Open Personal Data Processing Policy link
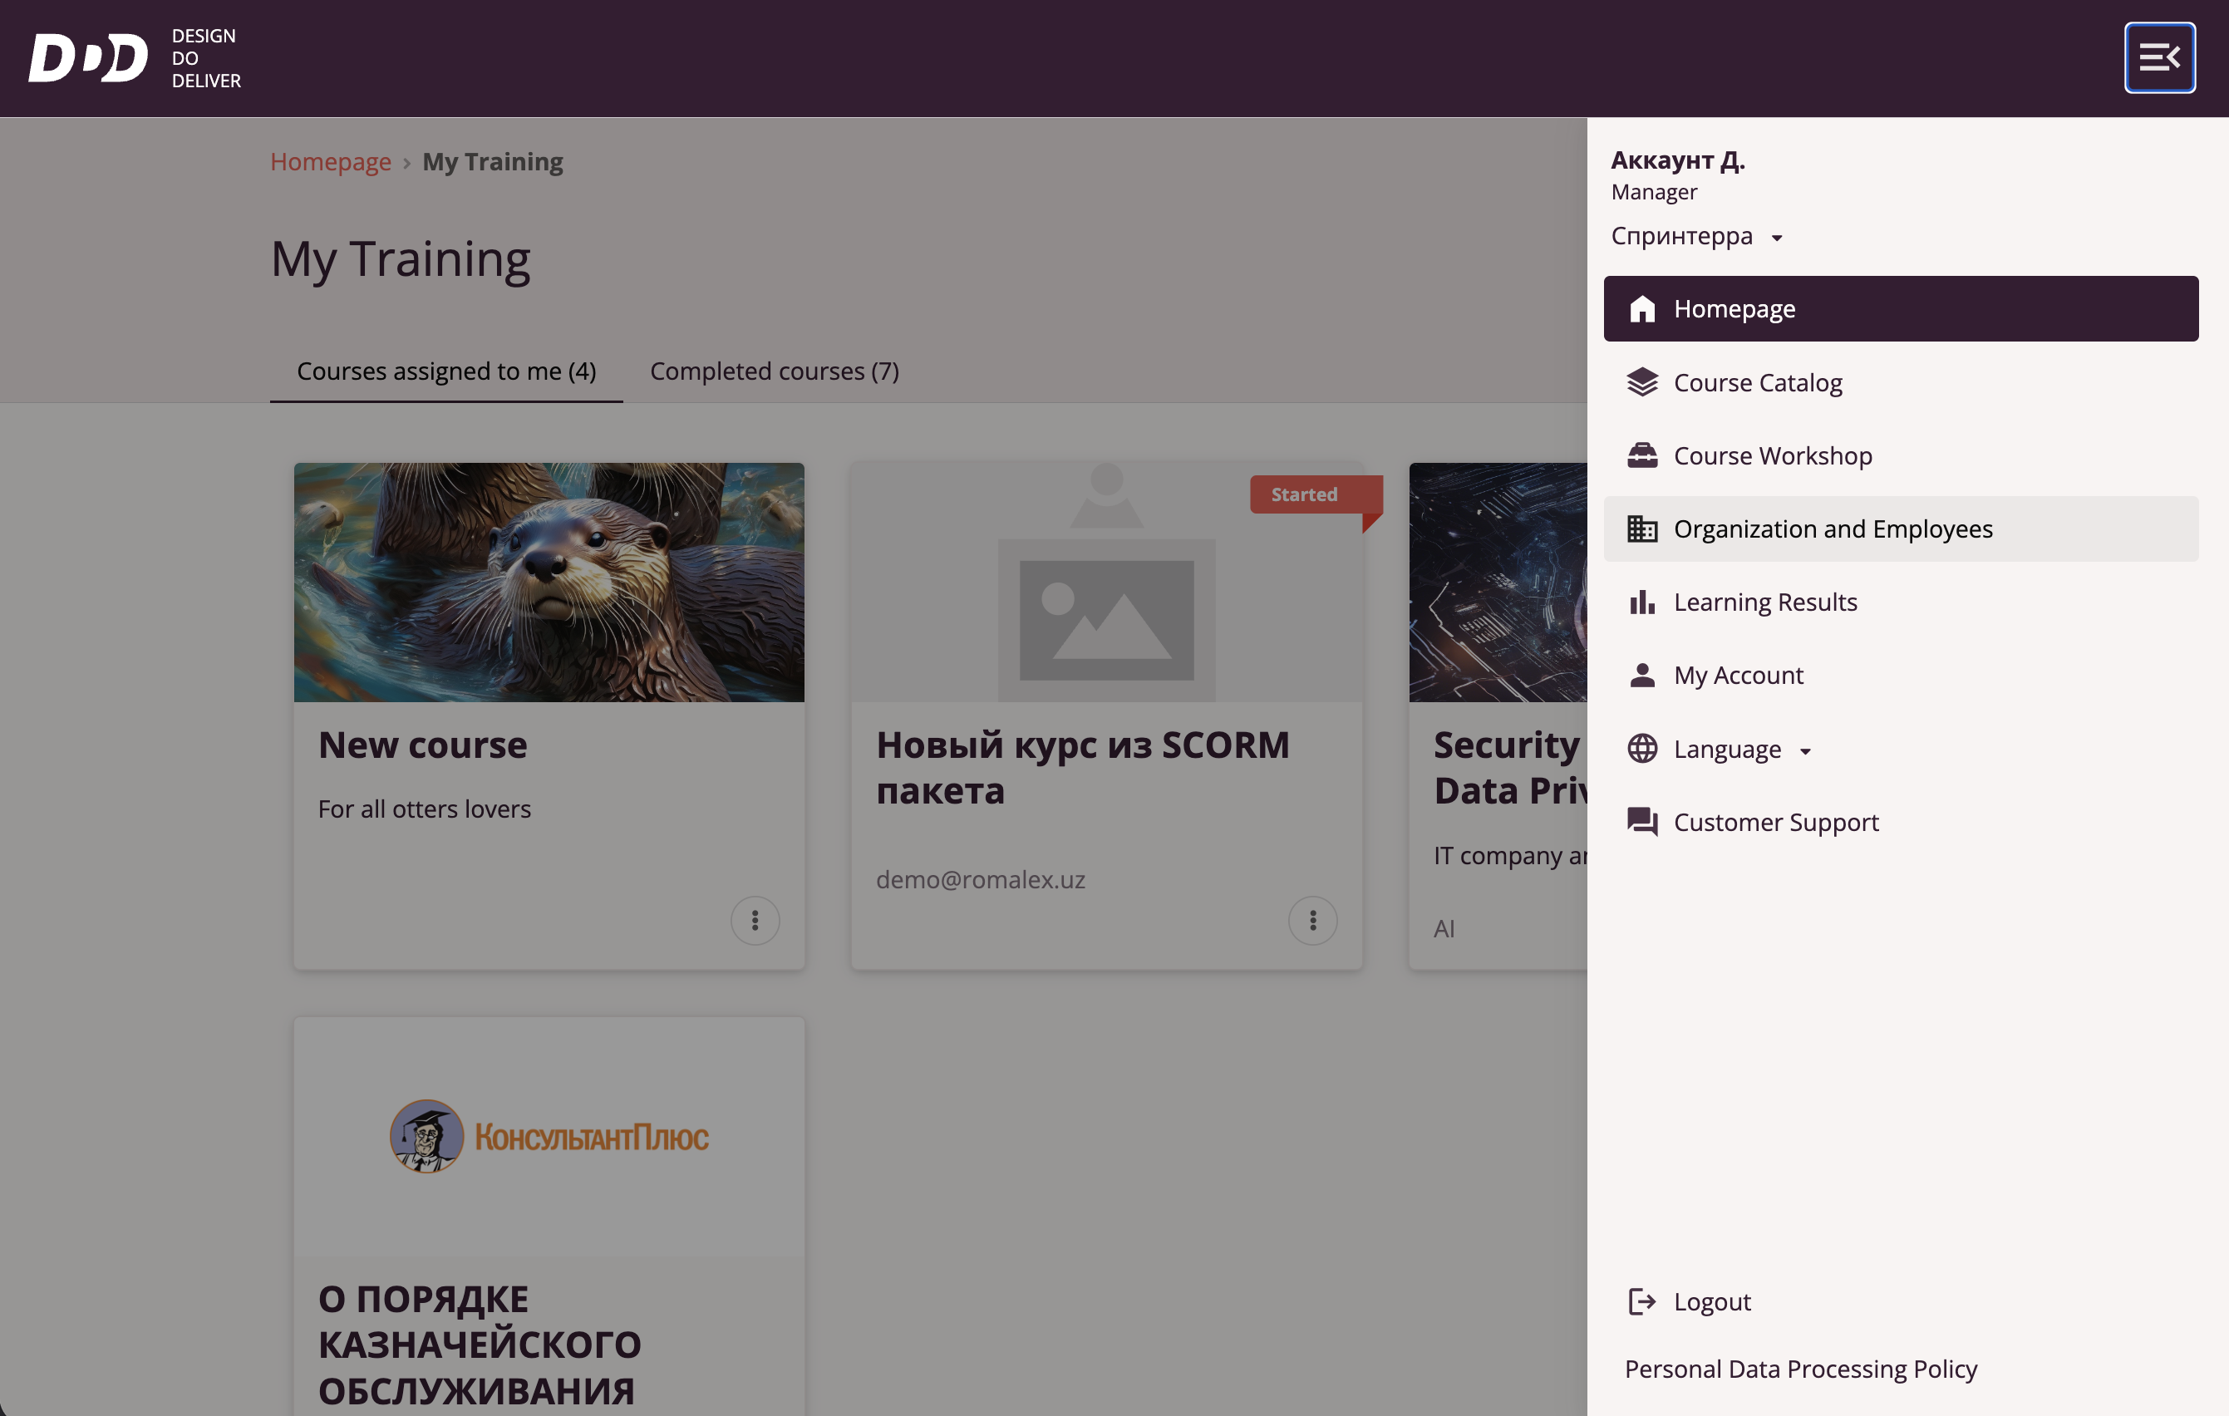Viewport: 2229px width, 1416px height. 1800,1369
